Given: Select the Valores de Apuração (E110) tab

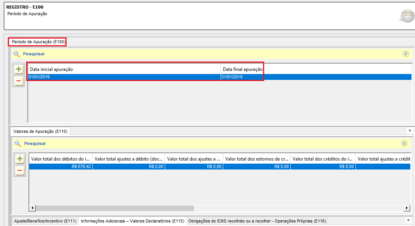Looking at the screenshot, I should 40,131.
